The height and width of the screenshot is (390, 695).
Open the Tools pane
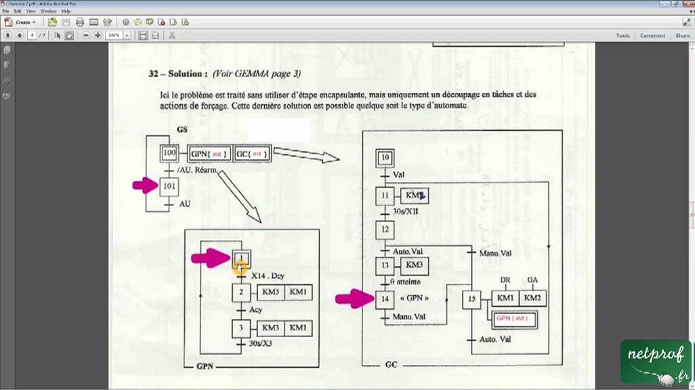pos(623,35)
